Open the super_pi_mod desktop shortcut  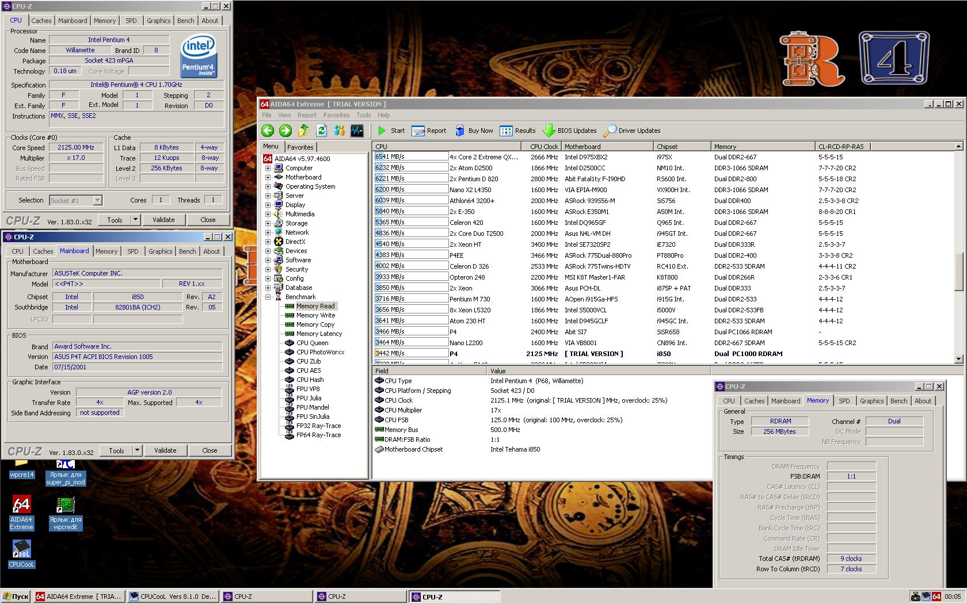65,472
